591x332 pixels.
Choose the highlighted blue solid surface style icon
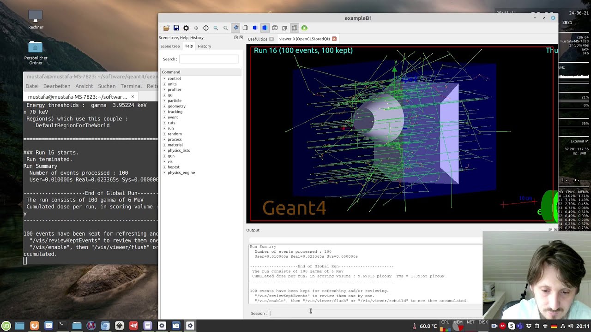[x=265, y=28]
